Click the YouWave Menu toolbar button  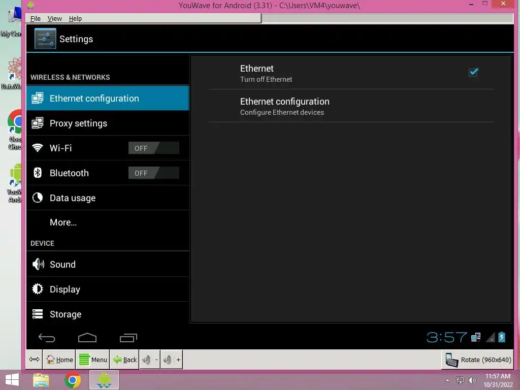point(93,360)
